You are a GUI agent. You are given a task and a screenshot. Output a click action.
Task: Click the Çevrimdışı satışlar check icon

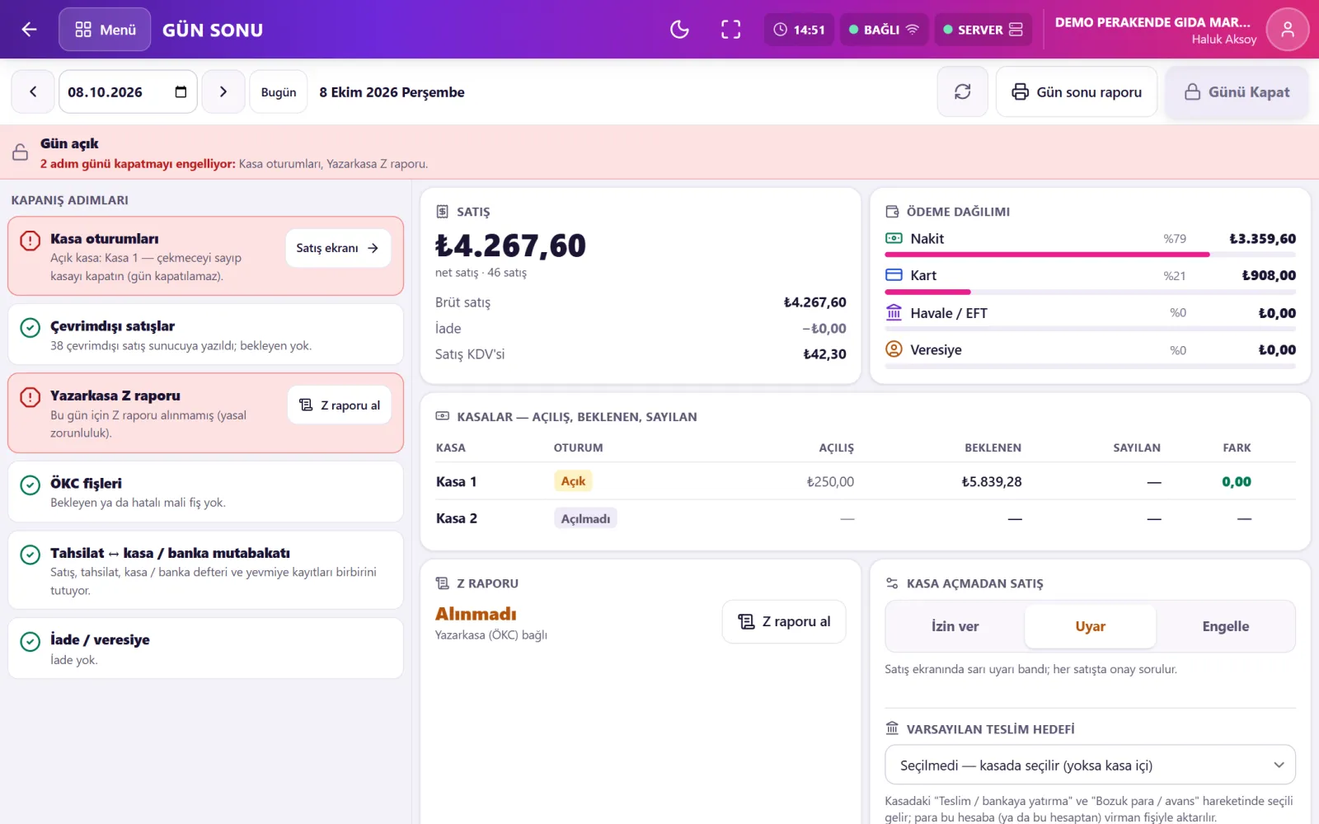point(31,327)
